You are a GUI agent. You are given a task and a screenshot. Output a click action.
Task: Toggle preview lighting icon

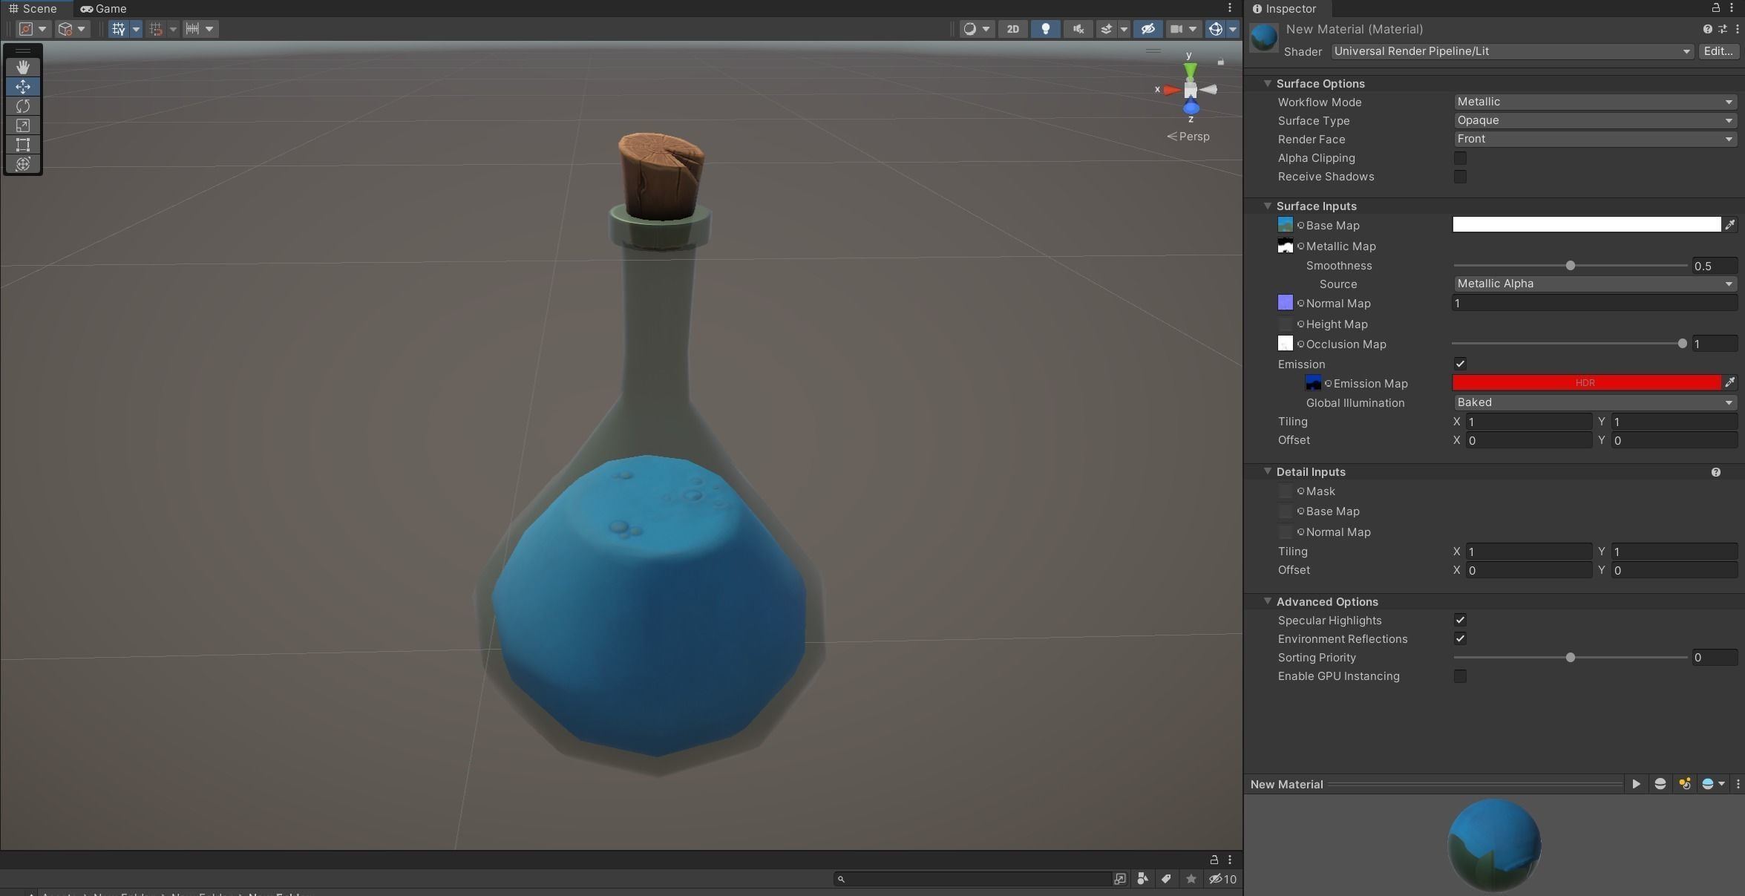click(1685, 784)
